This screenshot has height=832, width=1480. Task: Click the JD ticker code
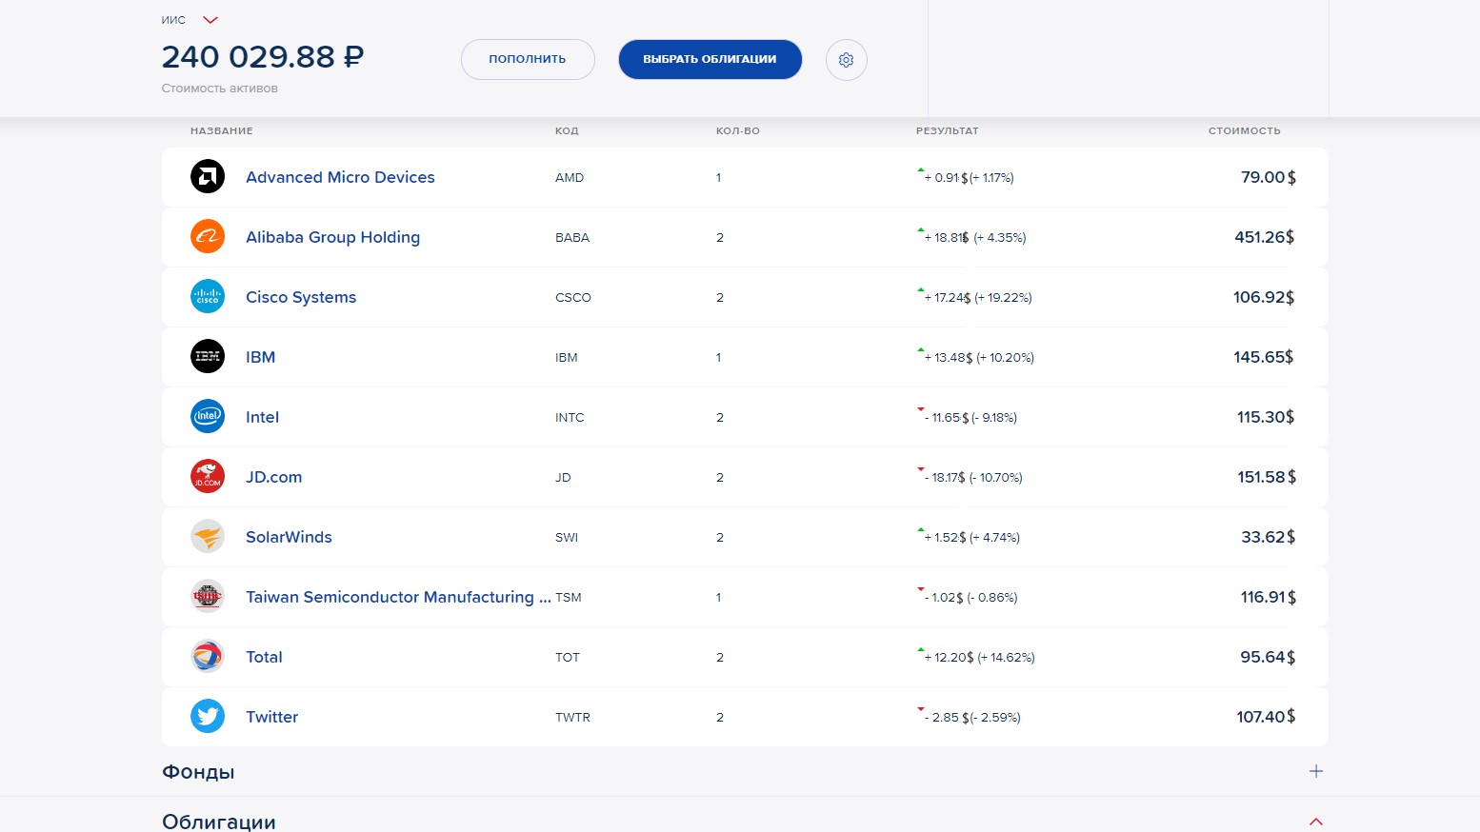(x=563, y=478)
